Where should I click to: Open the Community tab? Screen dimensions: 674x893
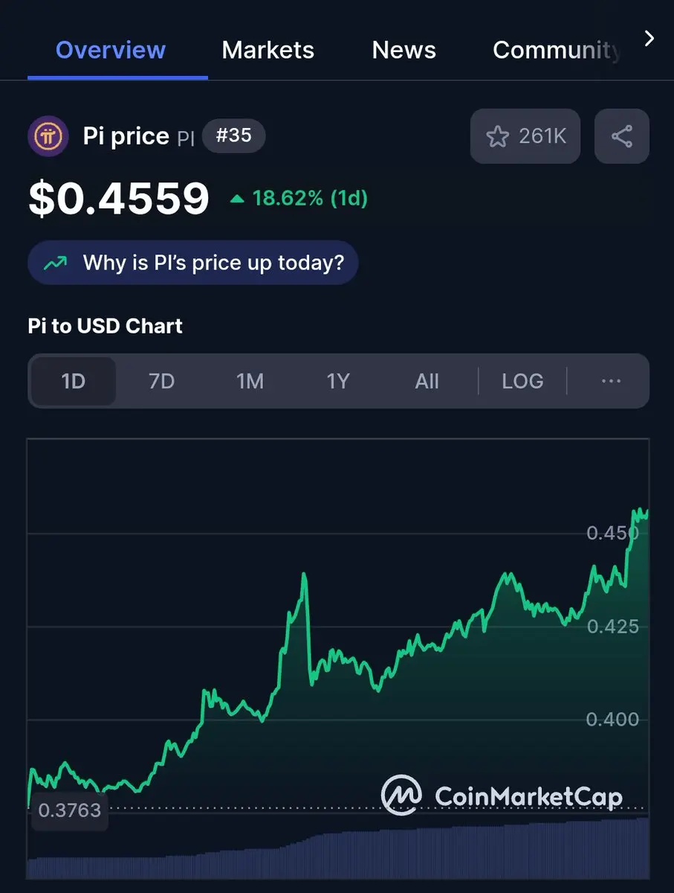557,50
